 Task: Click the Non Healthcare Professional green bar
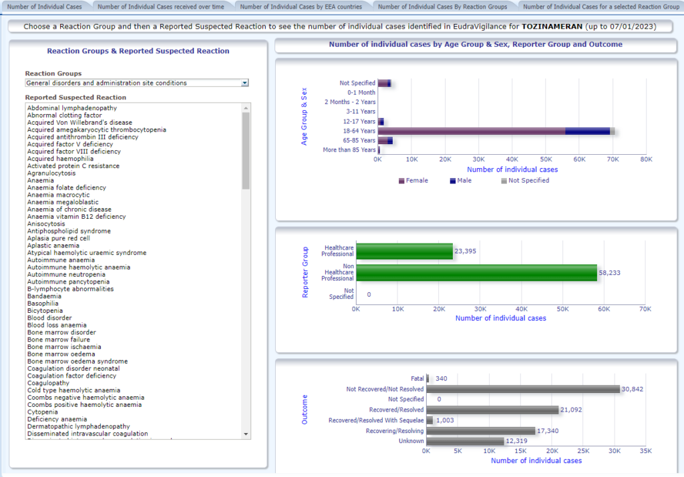[x=476, y=273]
